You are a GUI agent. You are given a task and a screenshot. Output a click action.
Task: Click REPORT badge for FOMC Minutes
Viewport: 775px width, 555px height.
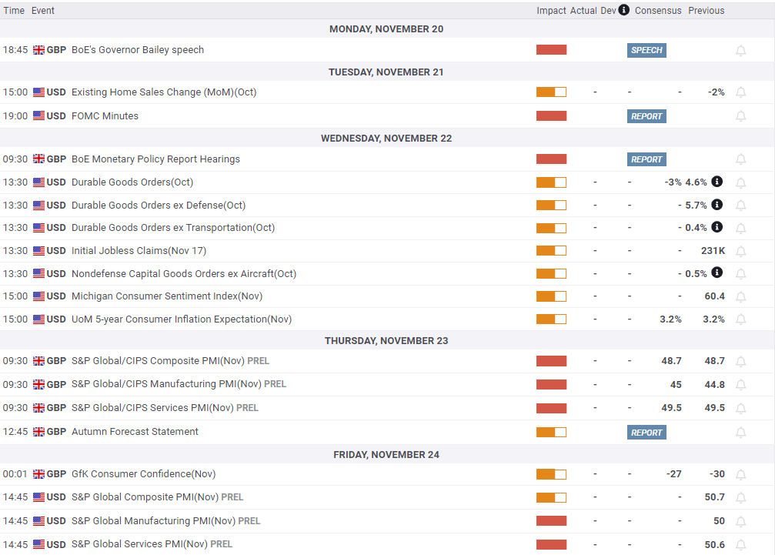646,116
